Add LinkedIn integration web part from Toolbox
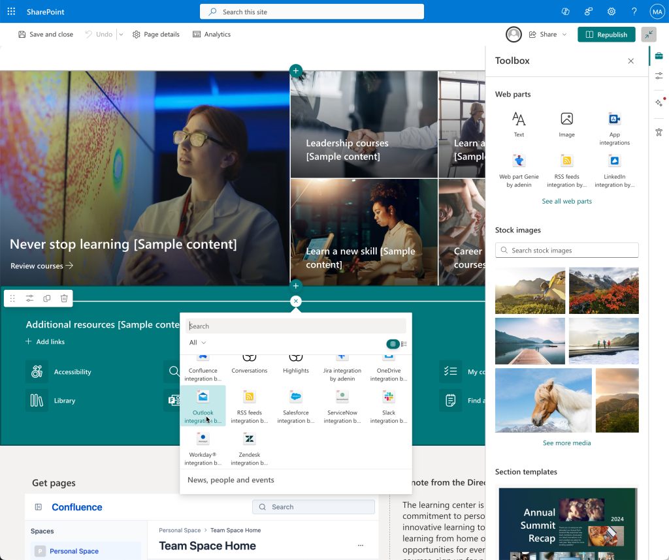Viewport: 669px width, 560px height. point(614,170)
